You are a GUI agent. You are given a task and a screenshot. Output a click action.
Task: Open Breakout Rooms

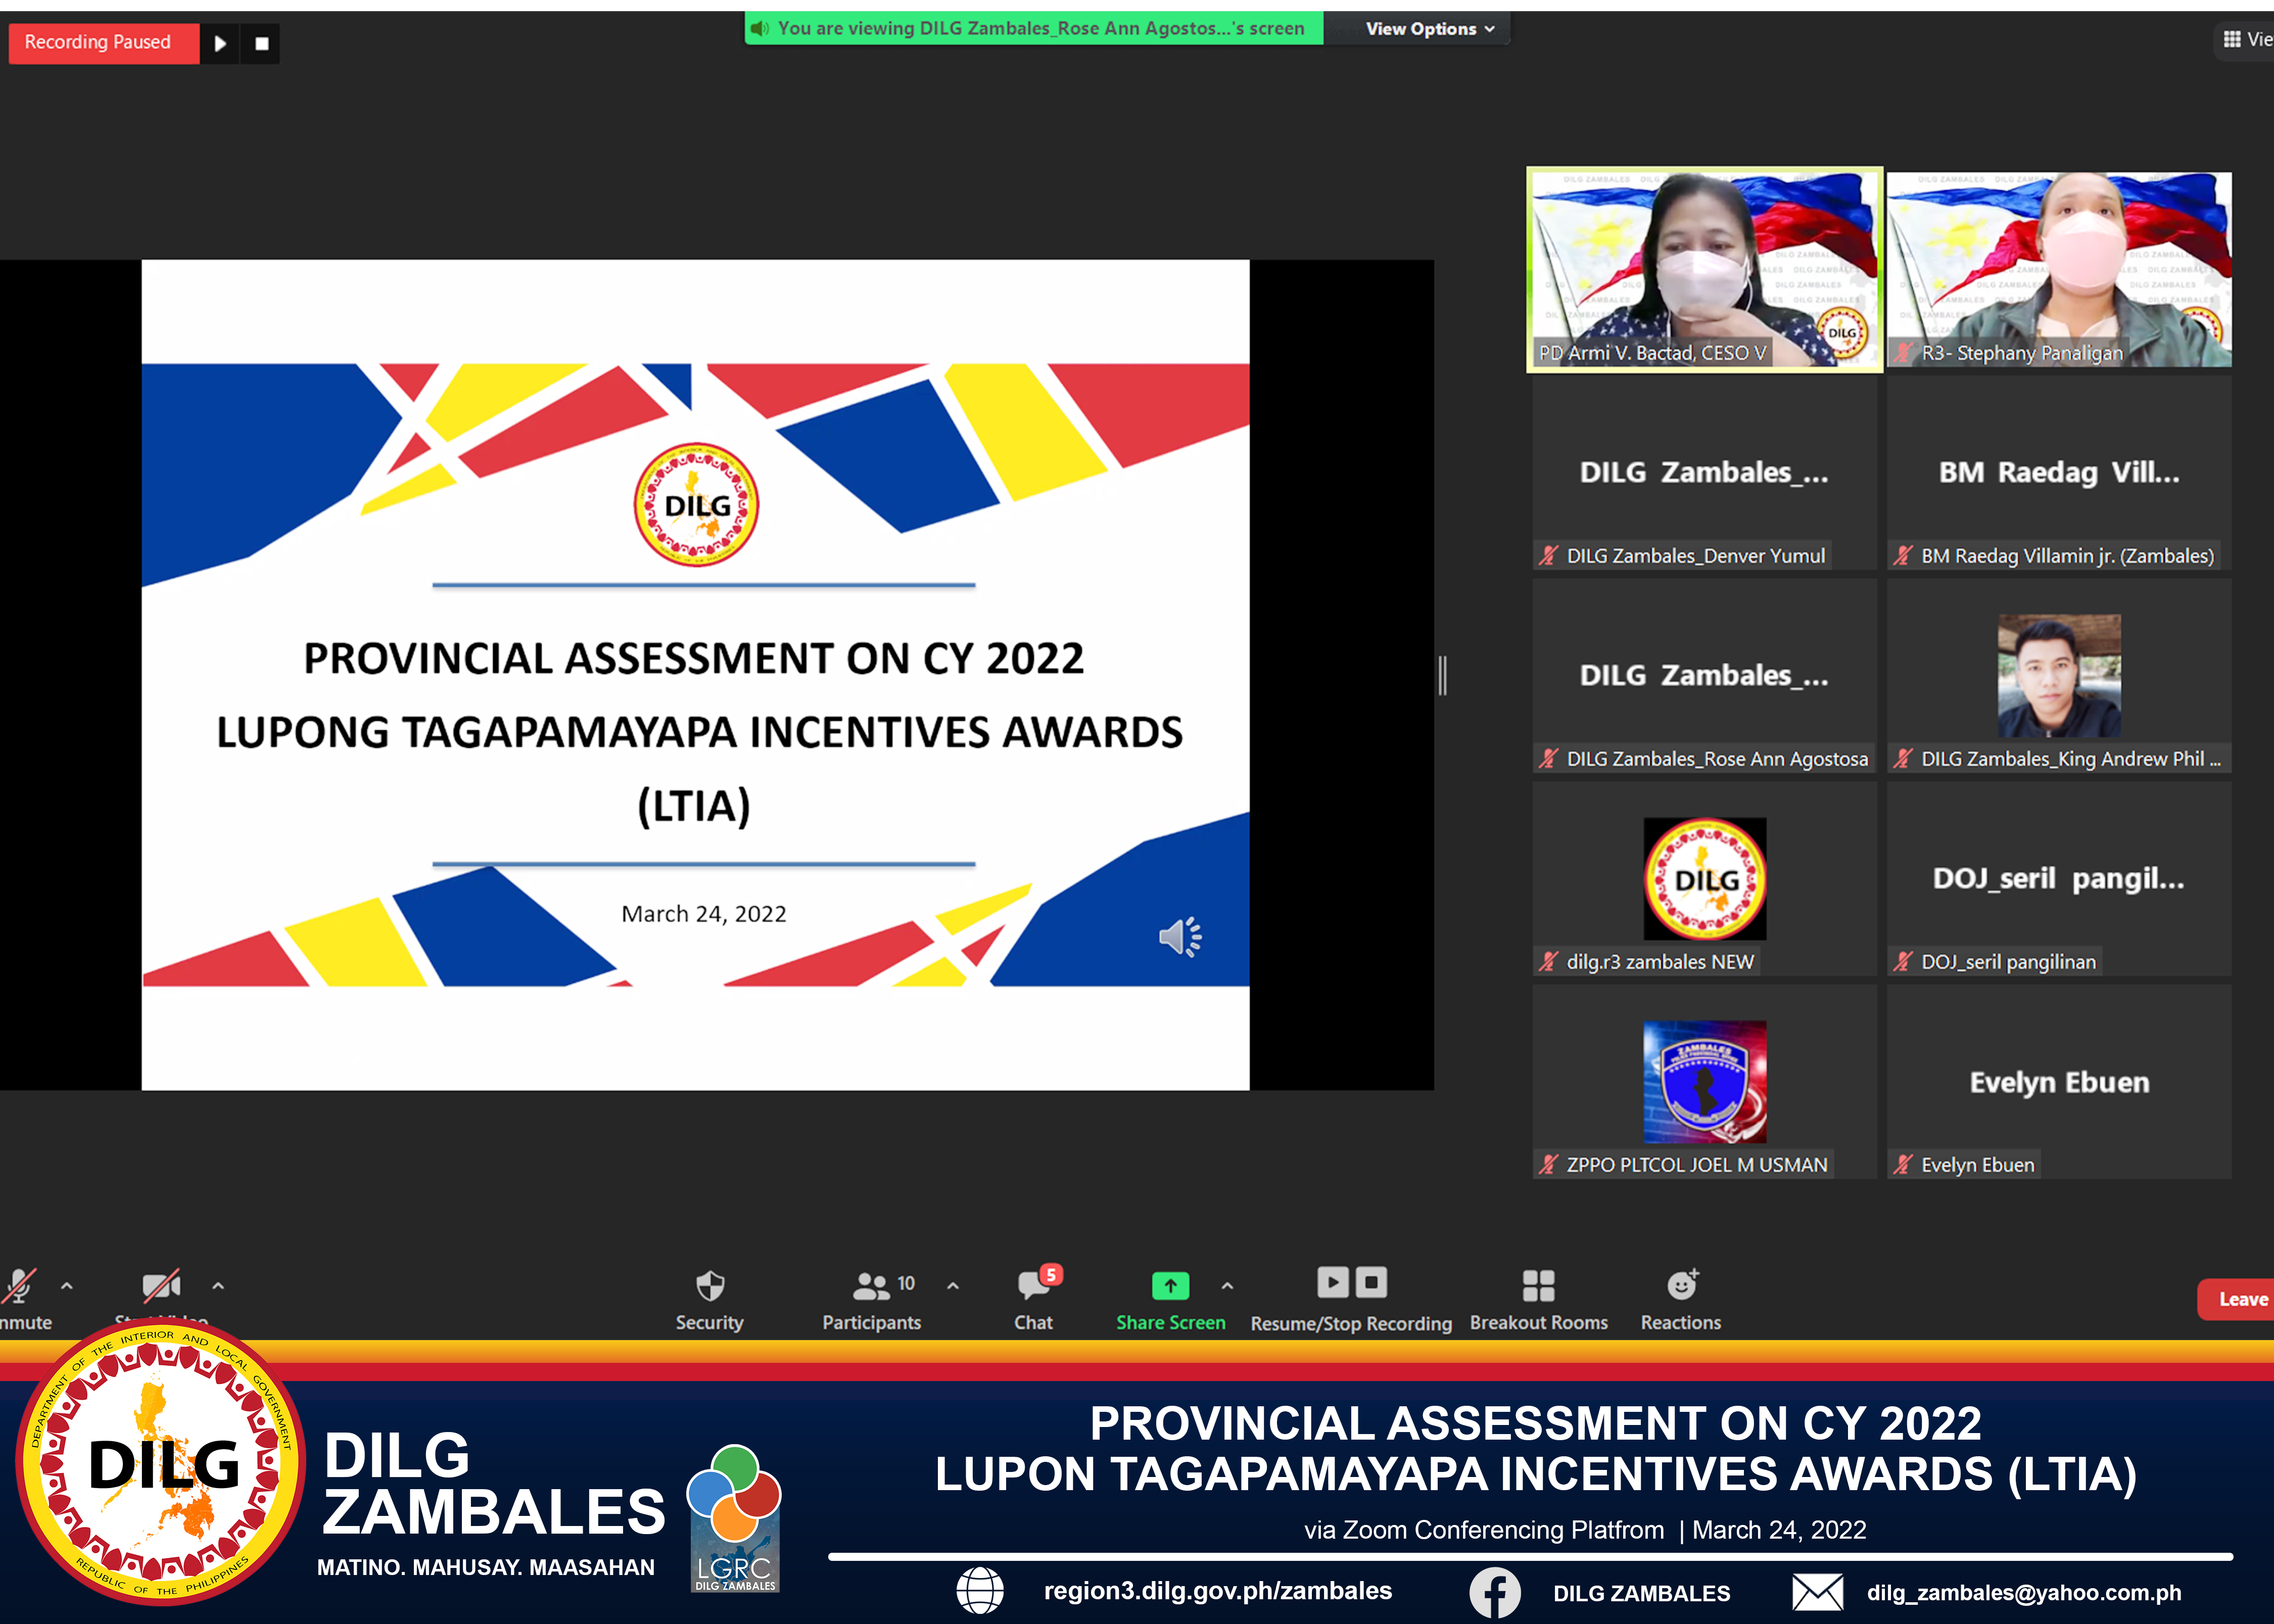[1539, 1299]
